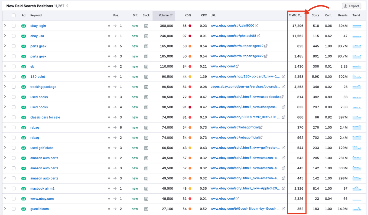Sort the table by the KD% column header
The height and width of the screenshot is (215, 368).
(x=188, y=15)
